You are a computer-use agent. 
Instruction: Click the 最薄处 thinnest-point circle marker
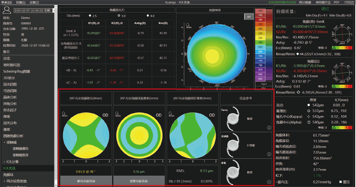tap(309, 111)
